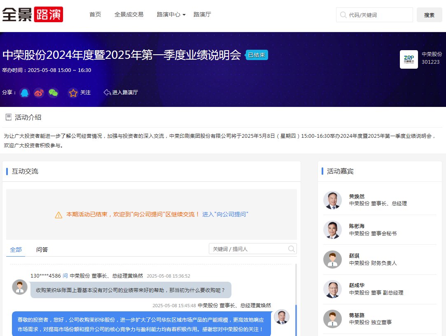Image resolution: width=446 pixels, height=336 pixels.
Task: Open homepage via 全景路演 logo
Action: point(33,14)
